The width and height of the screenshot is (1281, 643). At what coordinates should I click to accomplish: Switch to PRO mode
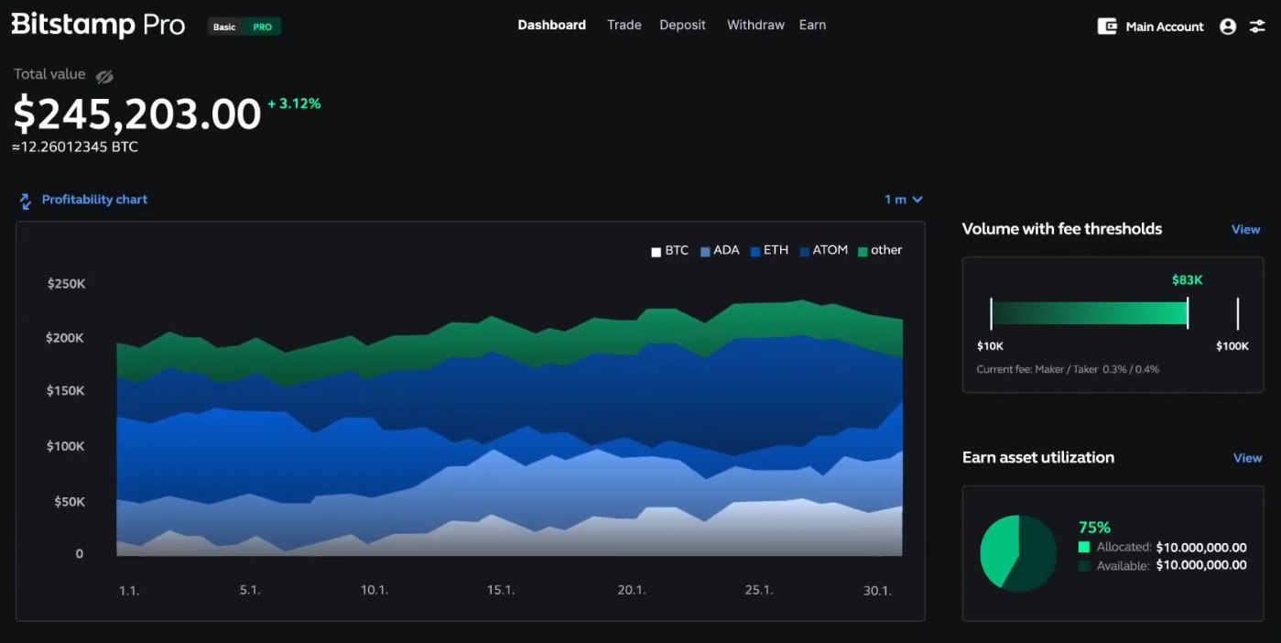[263, 27]
